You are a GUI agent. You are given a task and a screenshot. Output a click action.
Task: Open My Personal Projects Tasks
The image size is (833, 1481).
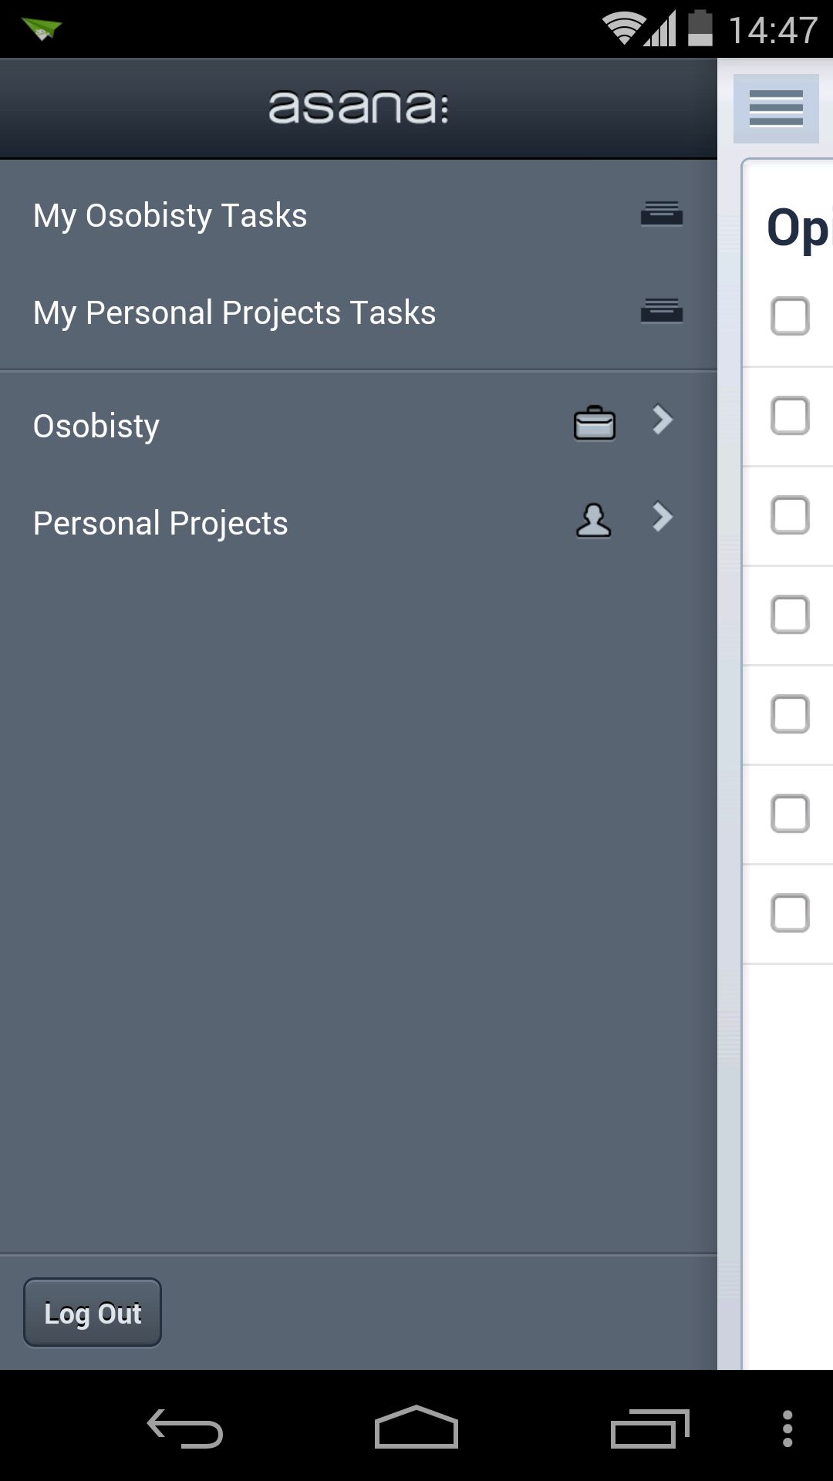(x=359, y=312)
